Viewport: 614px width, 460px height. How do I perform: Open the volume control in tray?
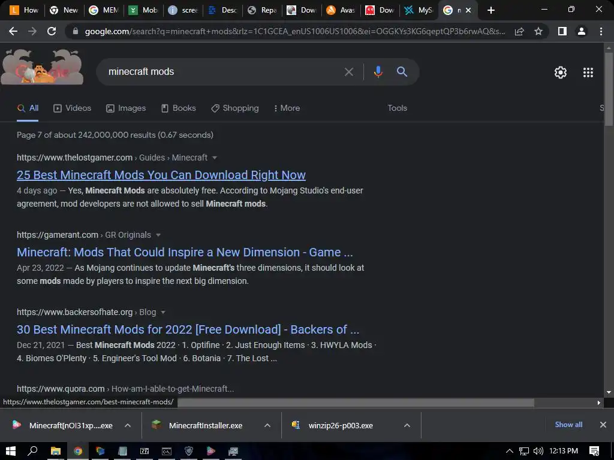[538, 451]
